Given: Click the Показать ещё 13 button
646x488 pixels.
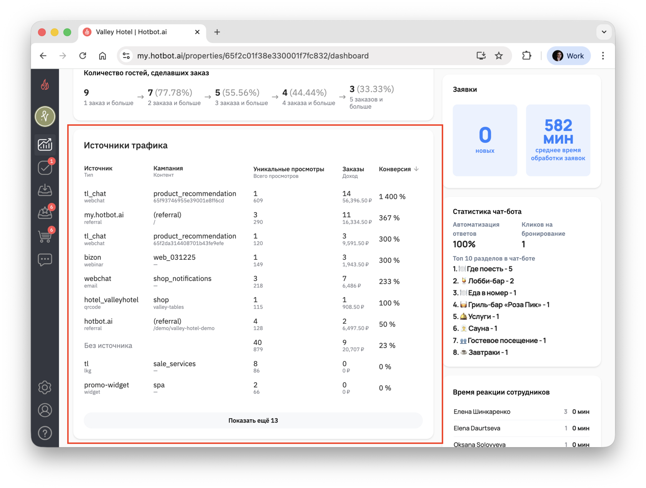Looking at the screenshot, I should [253, 420].
